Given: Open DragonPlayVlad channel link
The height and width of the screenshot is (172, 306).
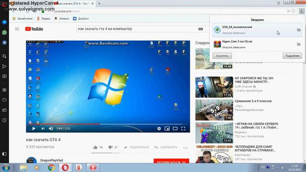Looking at the screenshot, I should pyautogui.click(x=52, y=161).
